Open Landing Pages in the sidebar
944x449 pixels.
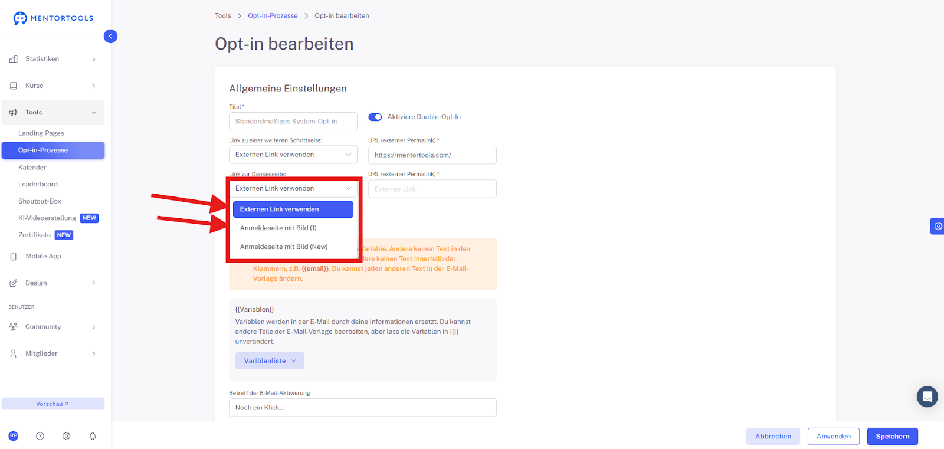[41, 133]
